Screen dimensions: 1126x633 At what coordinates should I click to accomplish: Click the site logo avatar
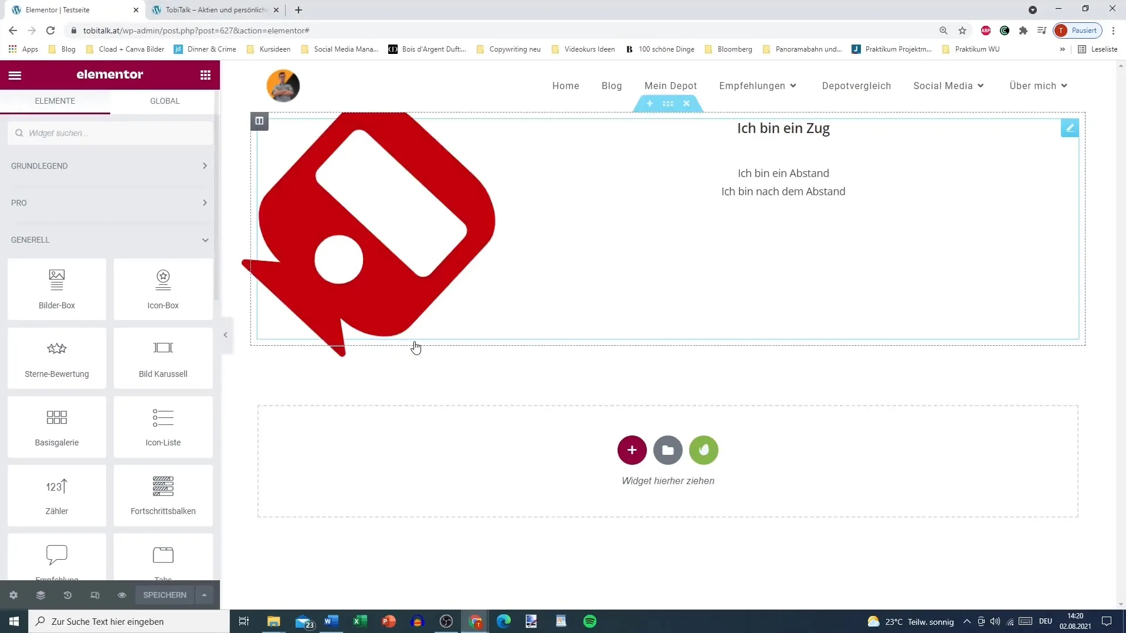pyautogui.click(x=283, y=86)
